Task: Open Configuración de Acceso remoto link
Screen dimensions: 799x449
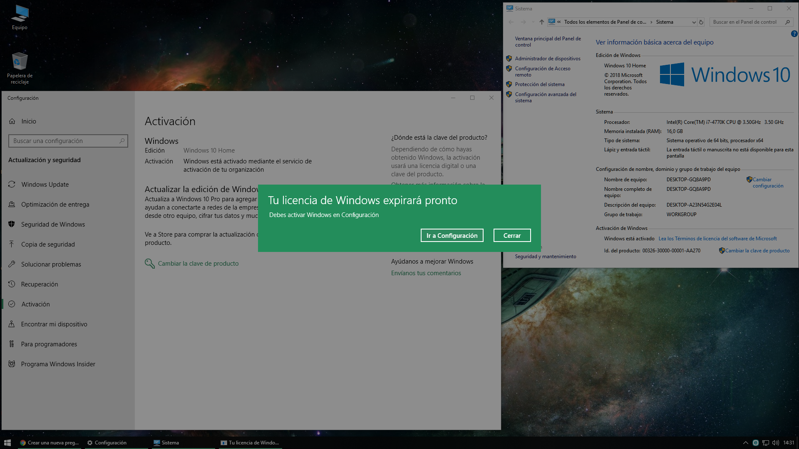Action: tap(543, 72)
